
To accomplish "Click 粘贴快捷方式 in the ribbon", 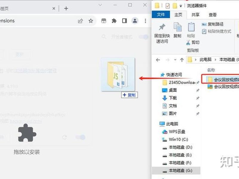I will pyautogui.click(x=216, y=31).
